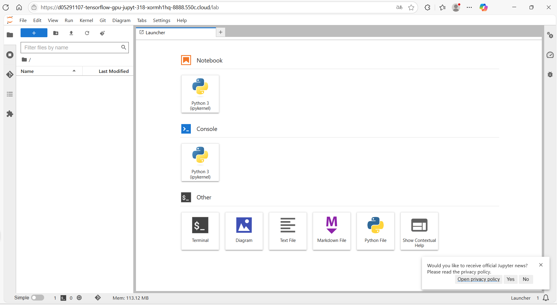Open the Git sidebar panel
This screenshot has width=557, height=305.
(x=10, y=74)
